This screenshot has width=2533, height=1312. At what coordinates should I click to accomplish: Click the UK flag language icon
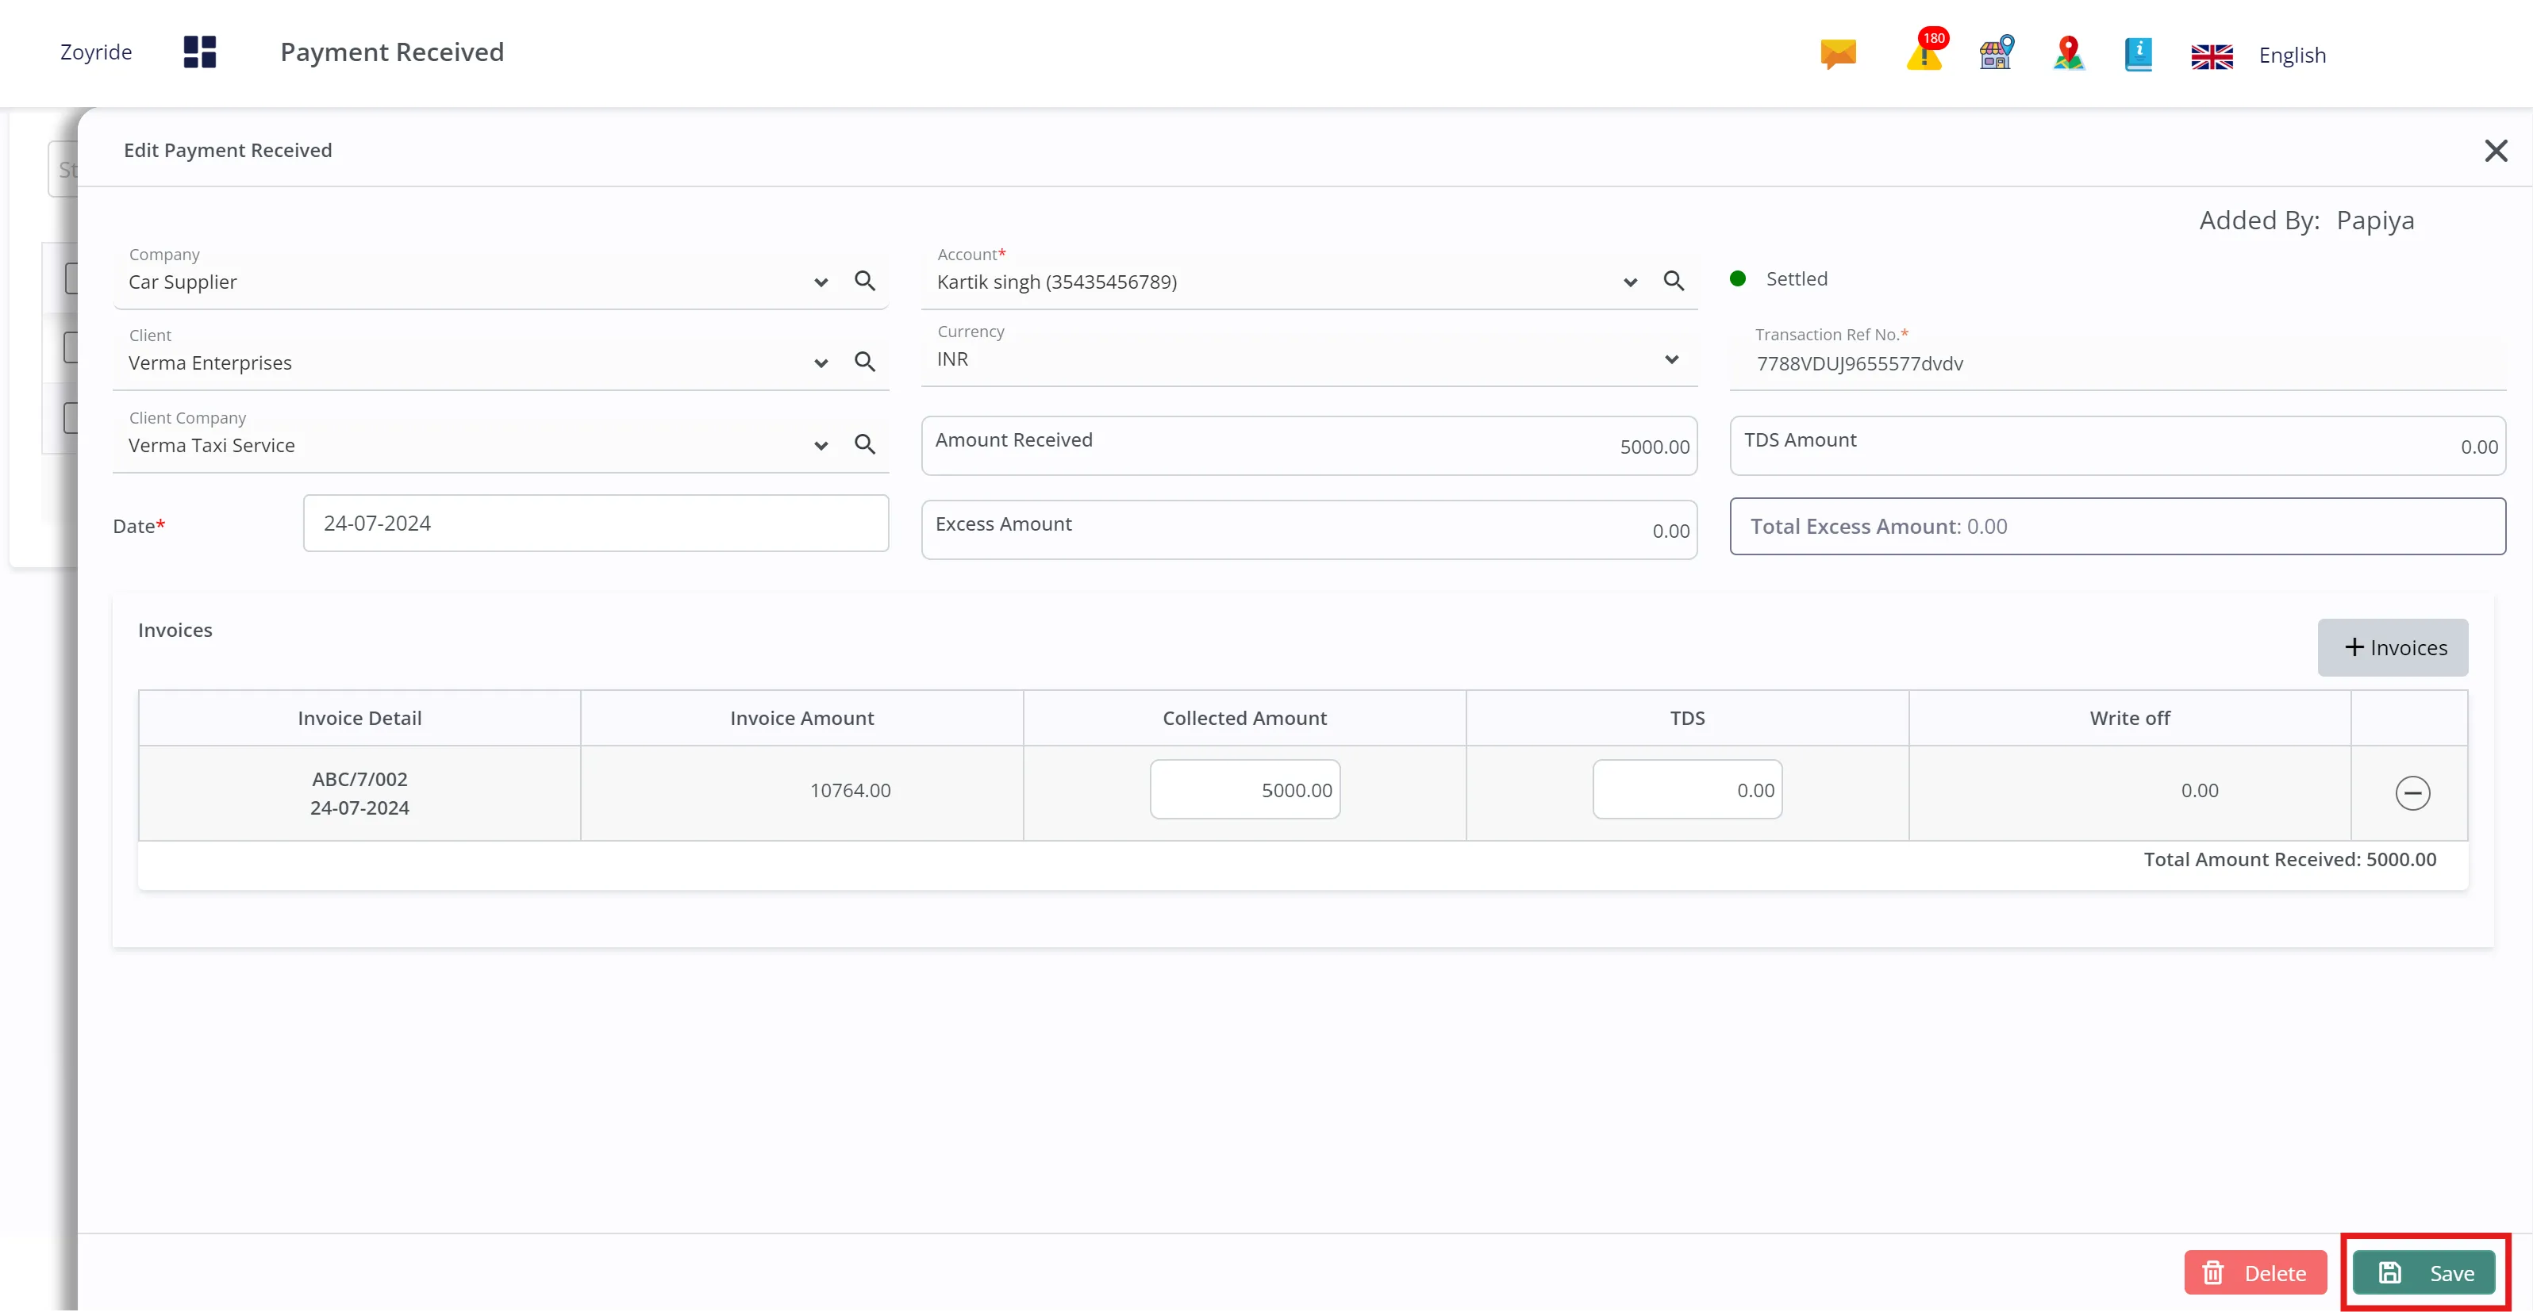pyautogui.click(x=2212, y=56)
